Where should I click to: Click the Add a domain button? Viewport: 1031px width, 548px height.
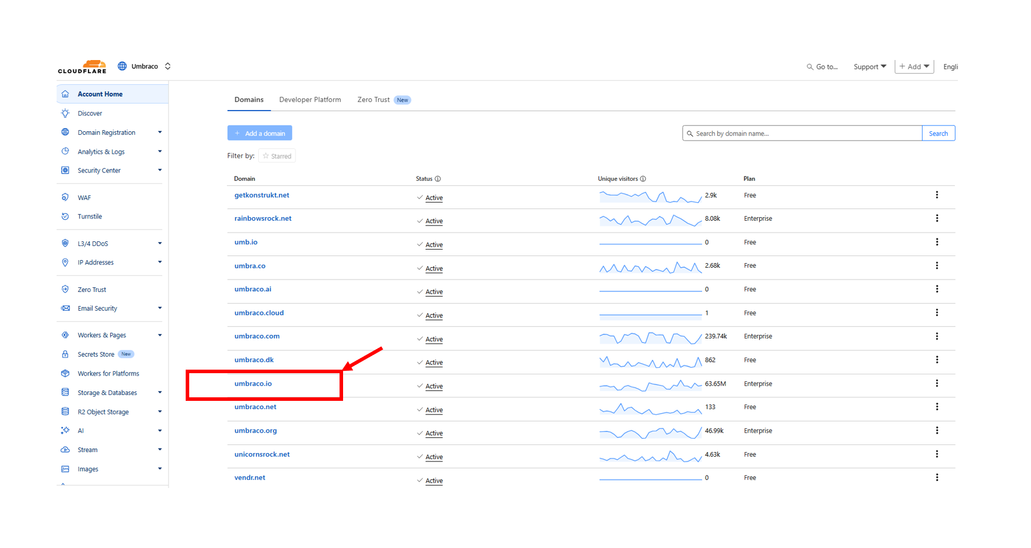point(260,134)
